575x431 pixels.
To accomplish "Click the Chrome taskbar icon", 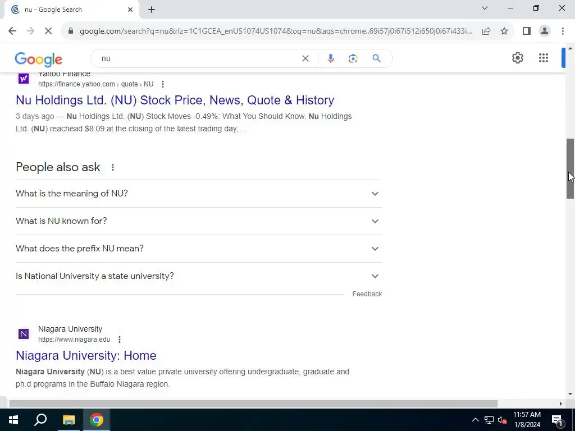I will tap(97, 420).
